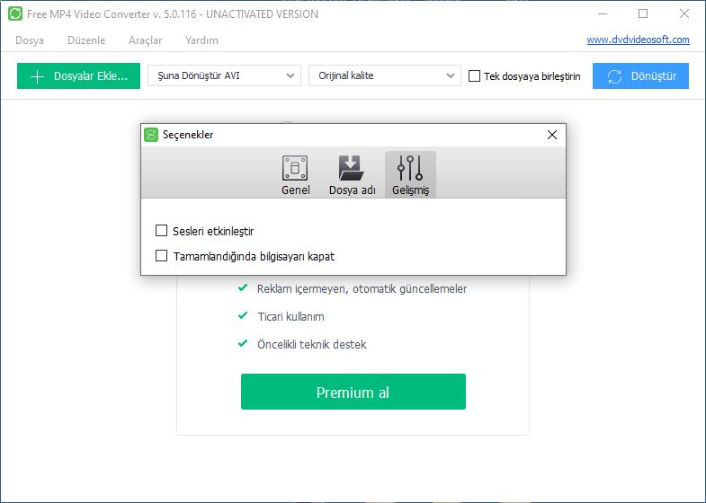This screenshot has width=706, height=503.
Task: Click the Seçenekler dialog app icon
Action: (x=151, y=135)
